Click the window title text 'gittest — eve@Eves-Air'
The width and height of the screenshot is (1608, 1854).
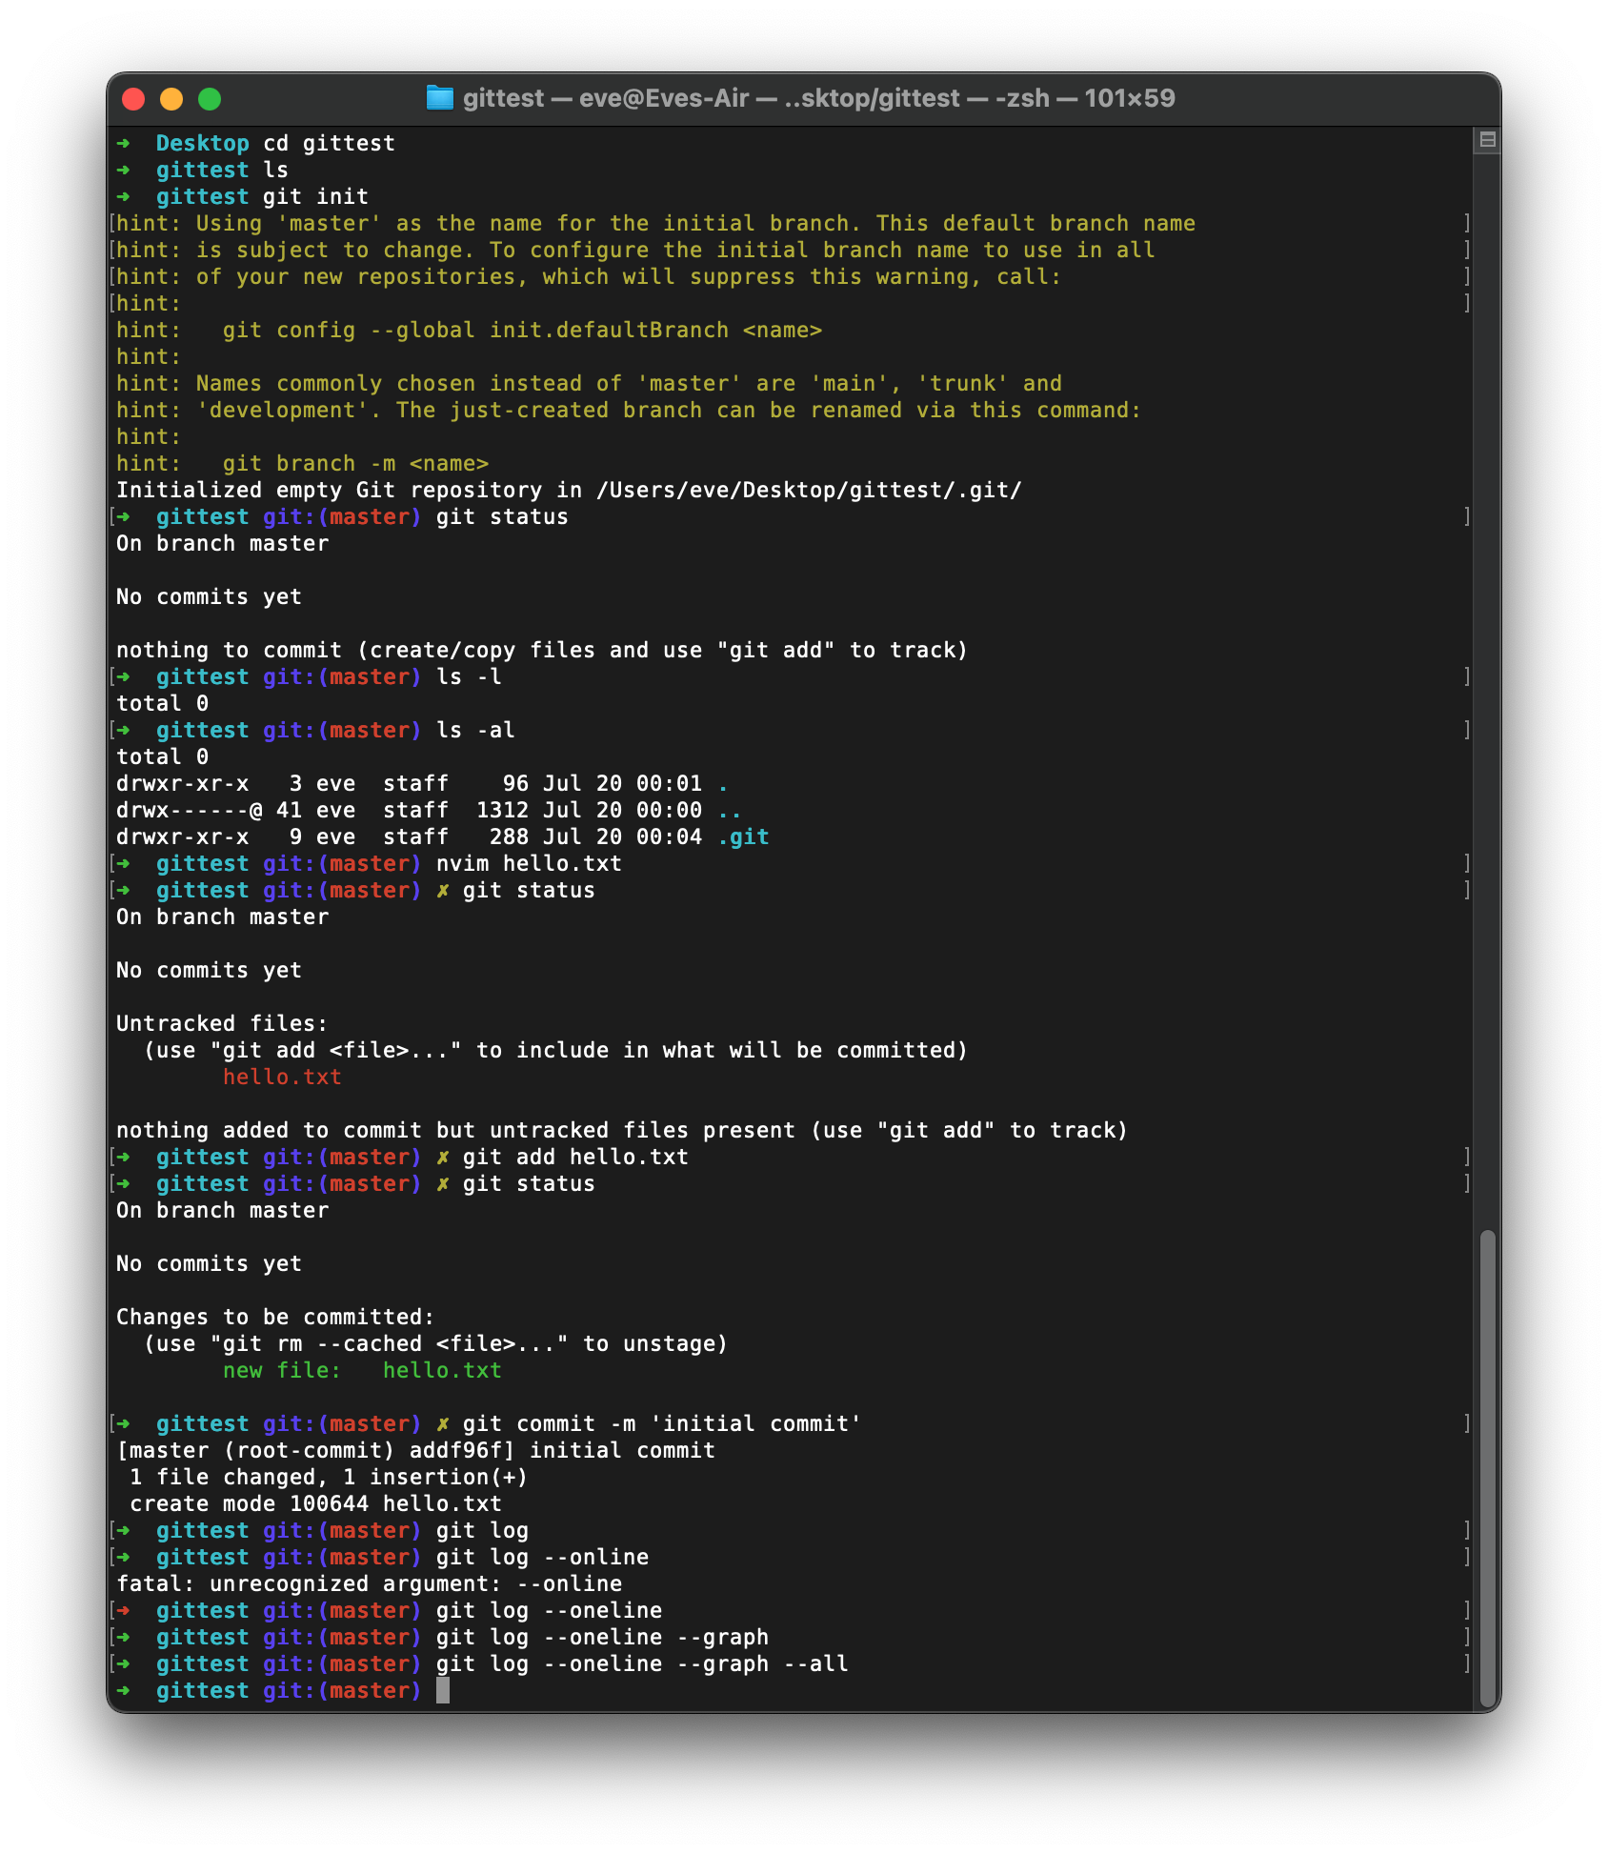tap(606, 98)
